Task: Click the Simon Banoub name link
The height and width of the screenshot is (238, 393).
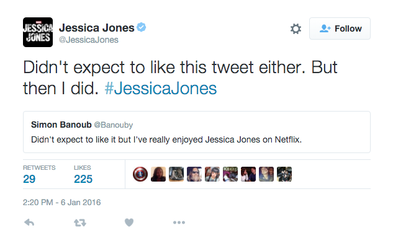Action: click(x=61, y=125)
